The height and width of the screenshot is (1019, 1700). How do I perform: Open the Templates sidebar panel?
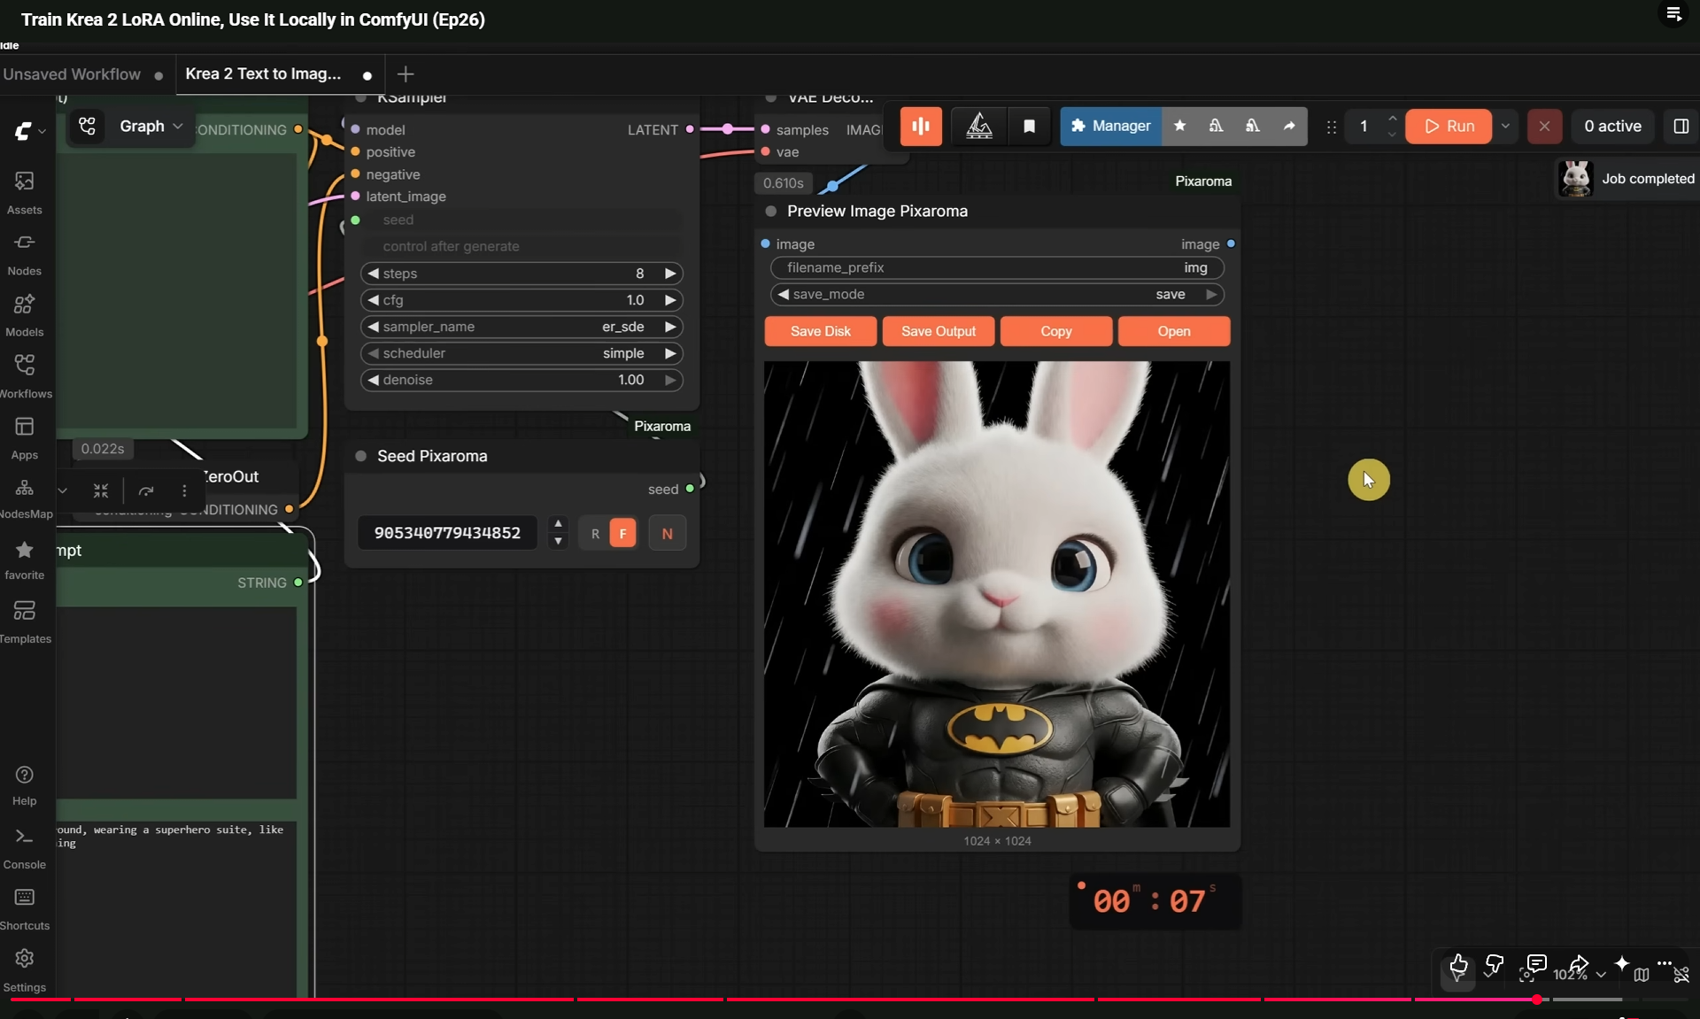(25, 621)
